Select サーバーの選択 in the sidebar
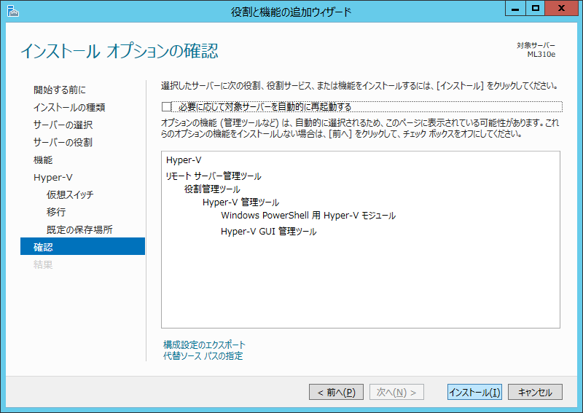The height and width of the screenshot is (413, 583). [63, 125]
